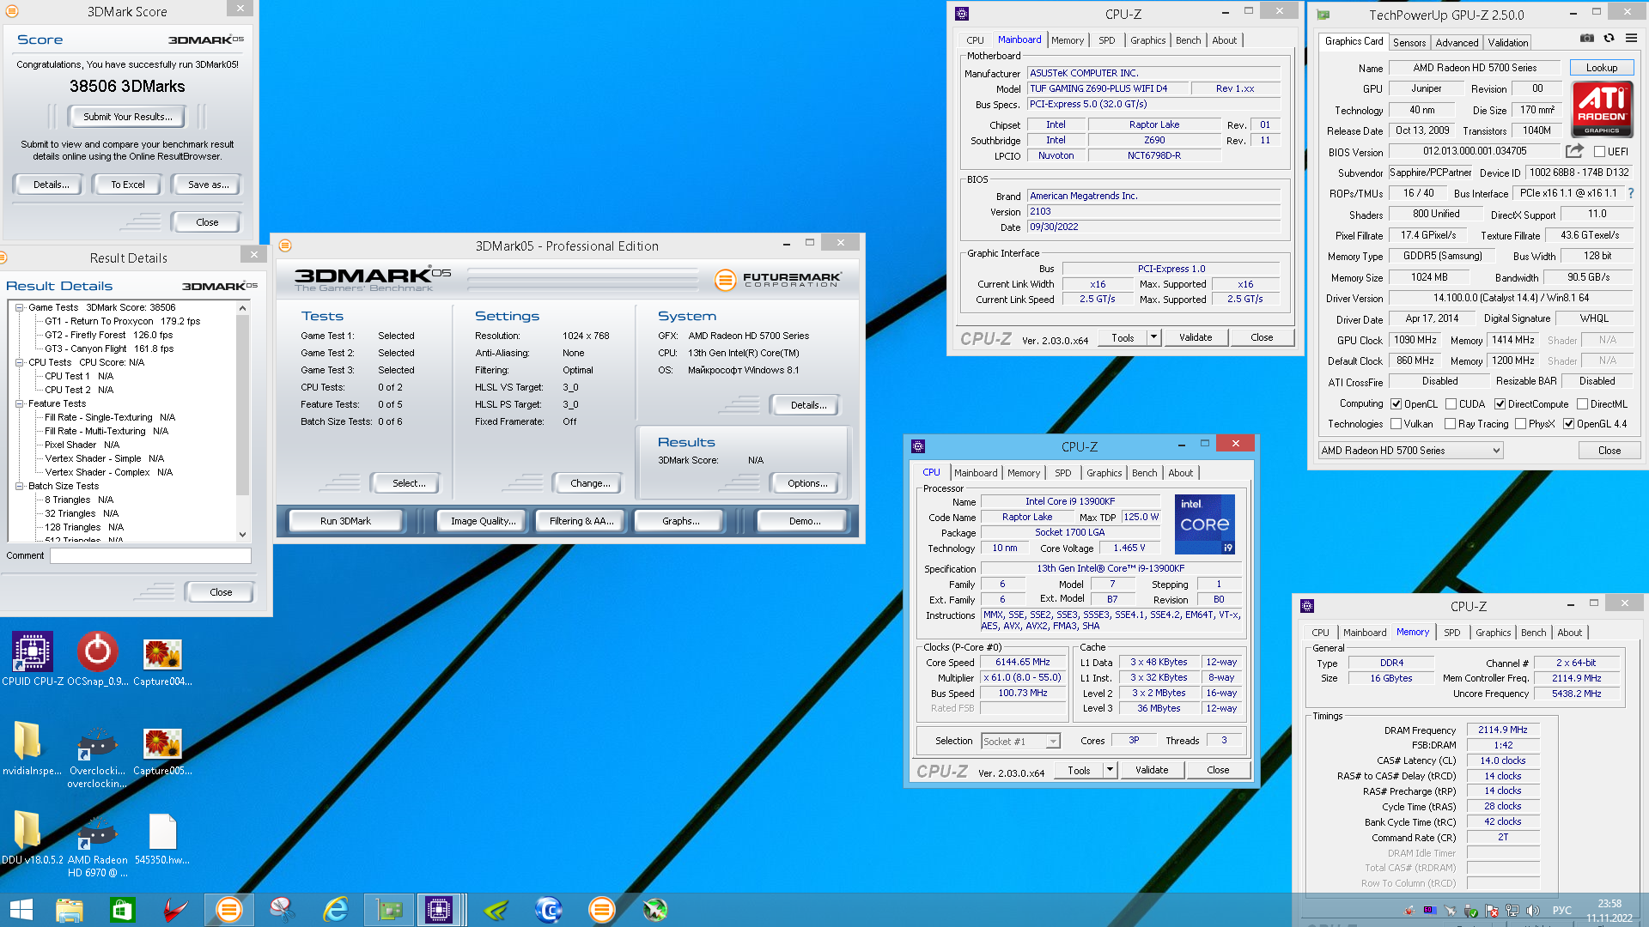Open the GPU-Z hamburger menu

1631,39
